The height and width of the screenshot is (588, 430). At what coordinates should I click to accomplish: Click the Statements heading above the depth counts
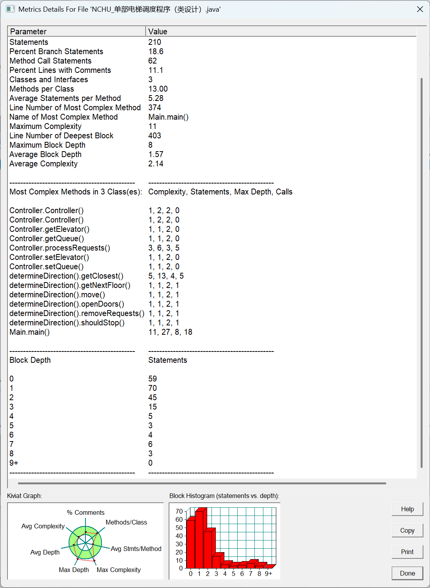pos(167,360)
